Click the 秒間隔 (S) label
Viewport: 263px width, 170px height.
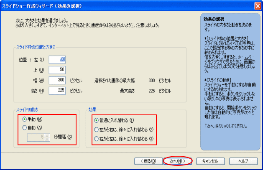(x=63, y=137)
